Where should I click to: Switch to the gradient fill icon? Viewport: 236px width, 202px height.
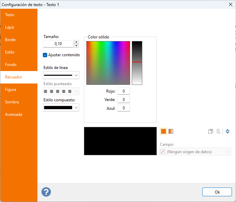click(171, 131)
